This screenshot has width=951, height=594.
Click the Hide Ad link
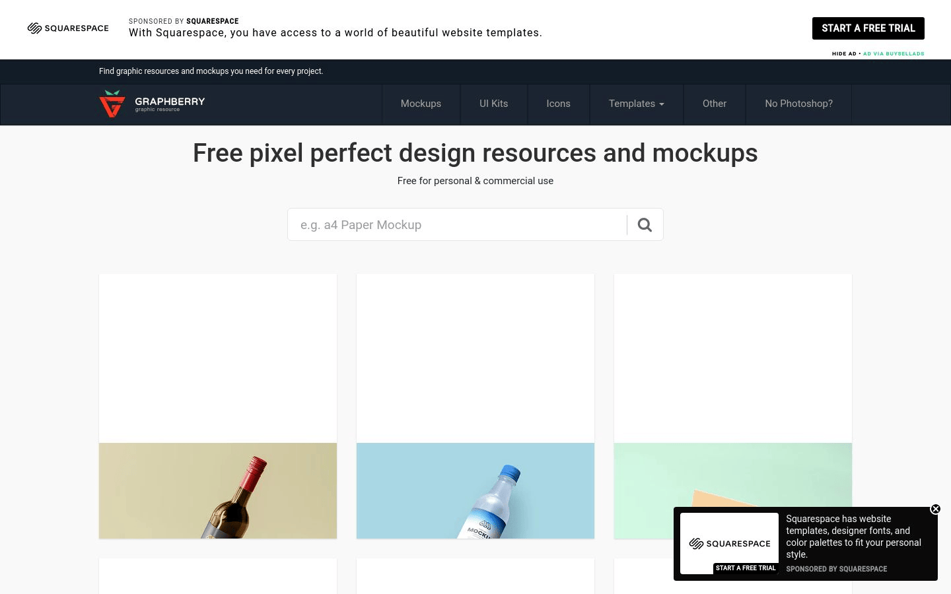(843, 53)
